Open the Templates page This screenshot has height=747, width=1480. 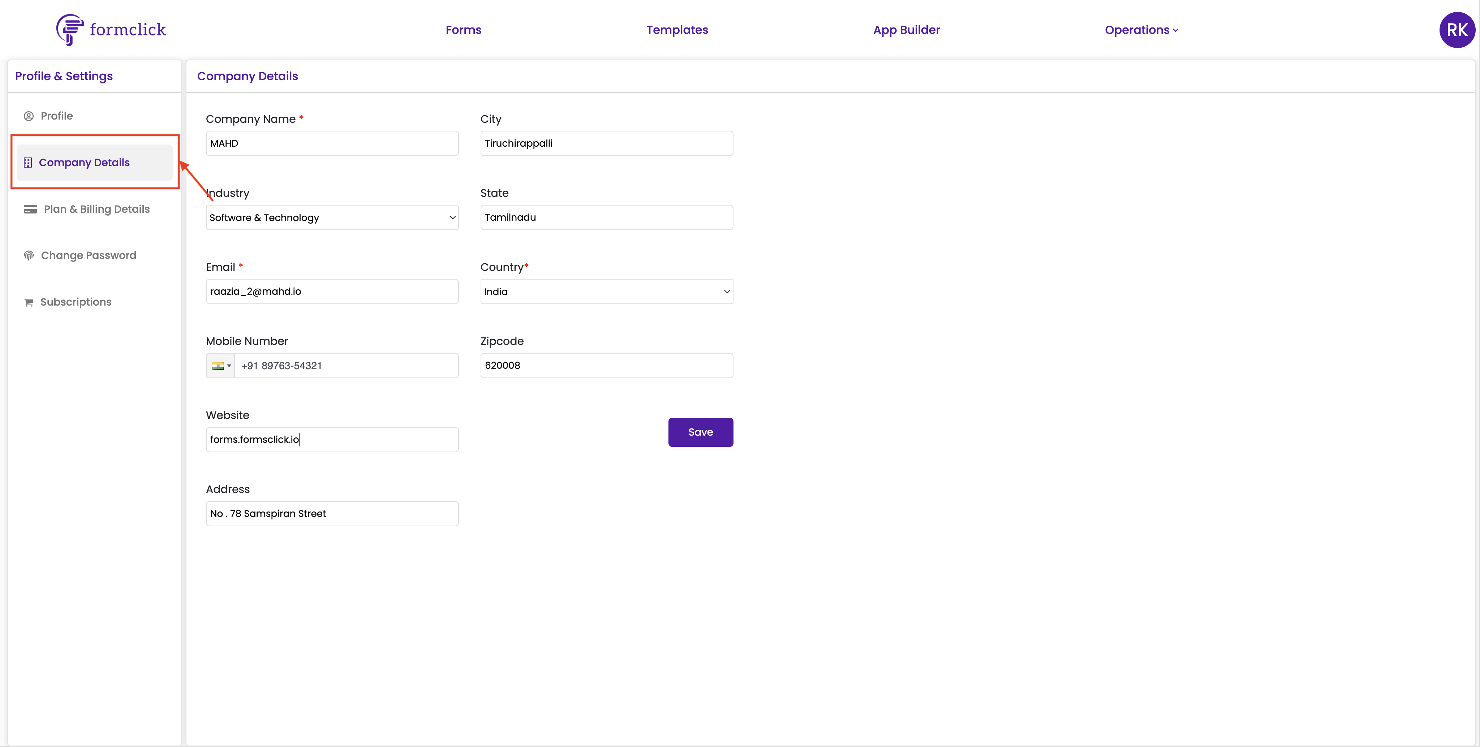tap(677, 30)
